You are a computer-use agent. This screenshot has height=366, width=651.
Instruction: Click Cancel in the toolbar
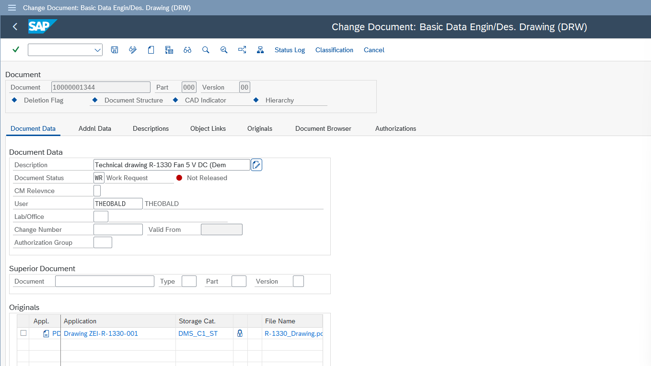374,50
